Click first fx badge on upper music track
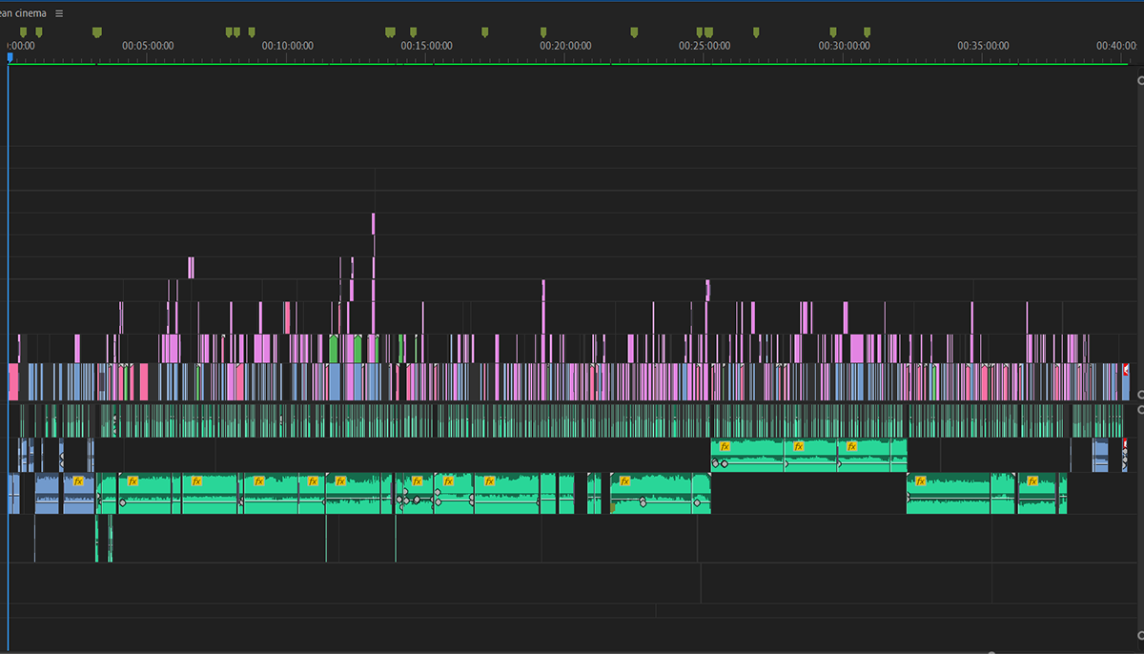The image size is (1144, 654). pyautogui.click(x=725, y=446)
